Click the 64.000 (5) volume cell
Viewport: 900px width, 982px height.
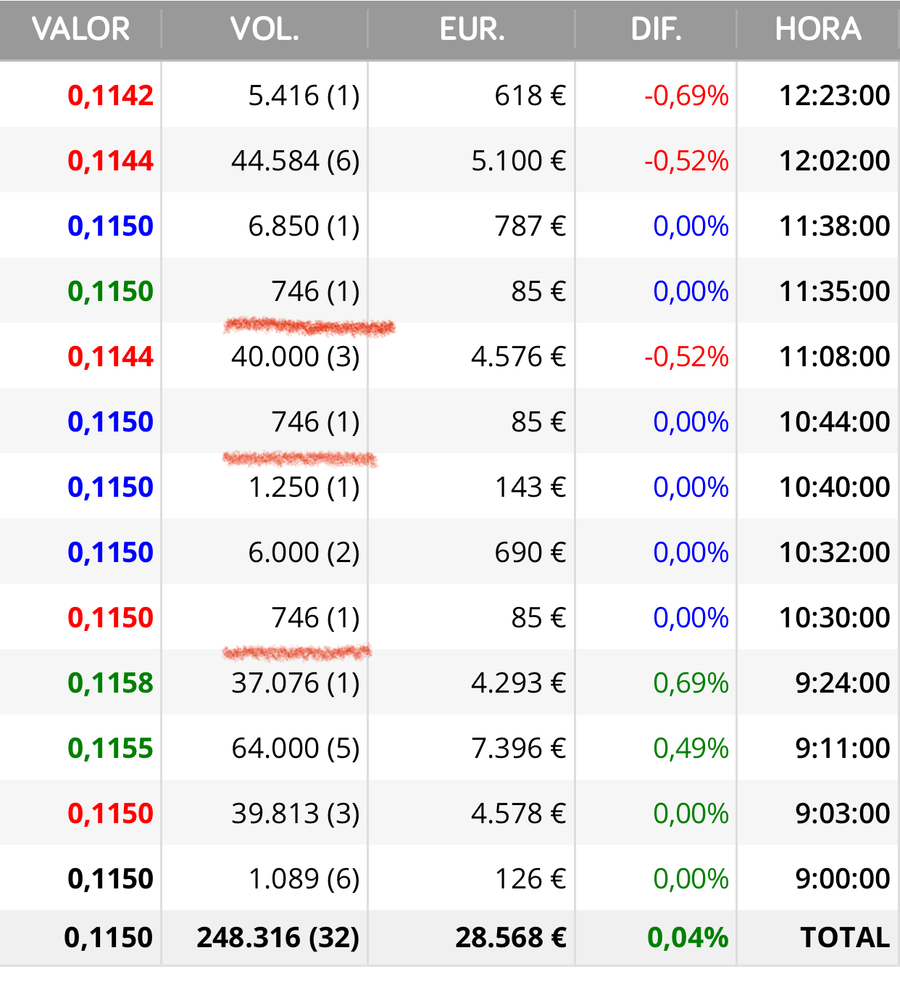click(295, 748)
